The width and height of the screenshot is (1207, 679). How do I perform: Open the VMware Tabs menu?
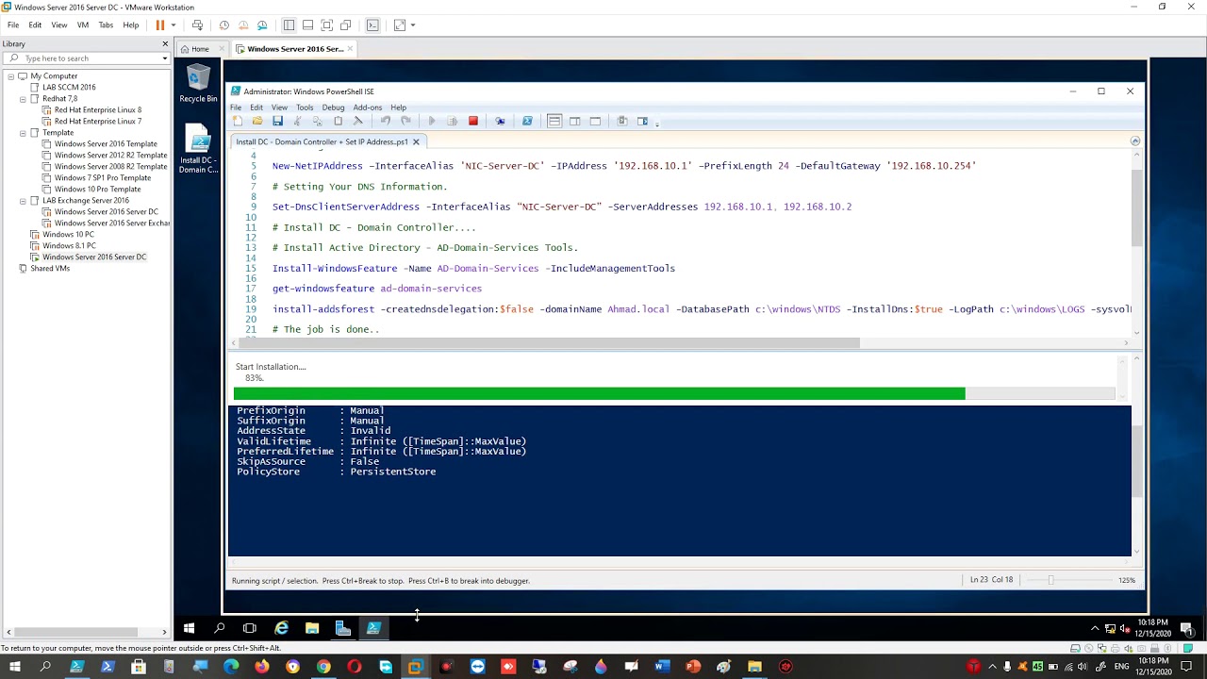pos(106,25)
